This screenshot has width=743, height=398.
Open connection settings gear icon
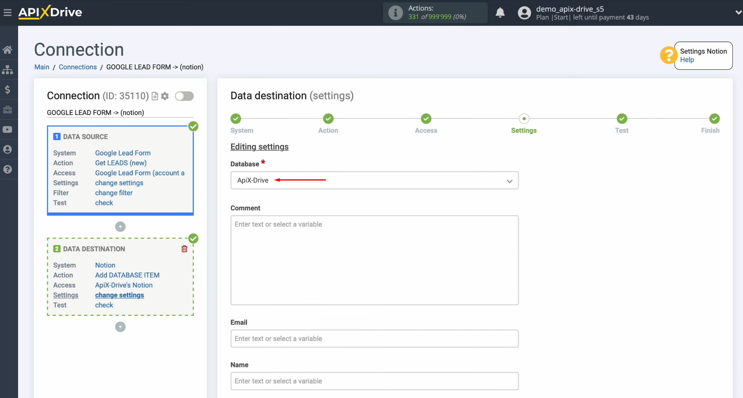pyautogui.click(x=165, y=96)
